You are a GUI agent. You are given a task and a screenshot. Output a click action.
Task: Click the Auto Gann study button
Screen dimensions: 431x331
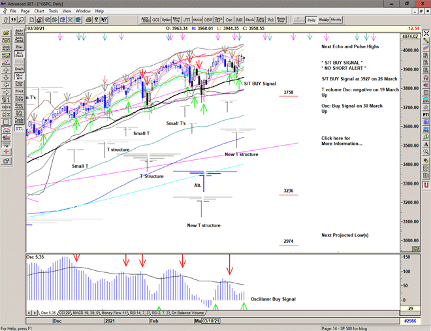pyautogui.click(x=19, y=31)
